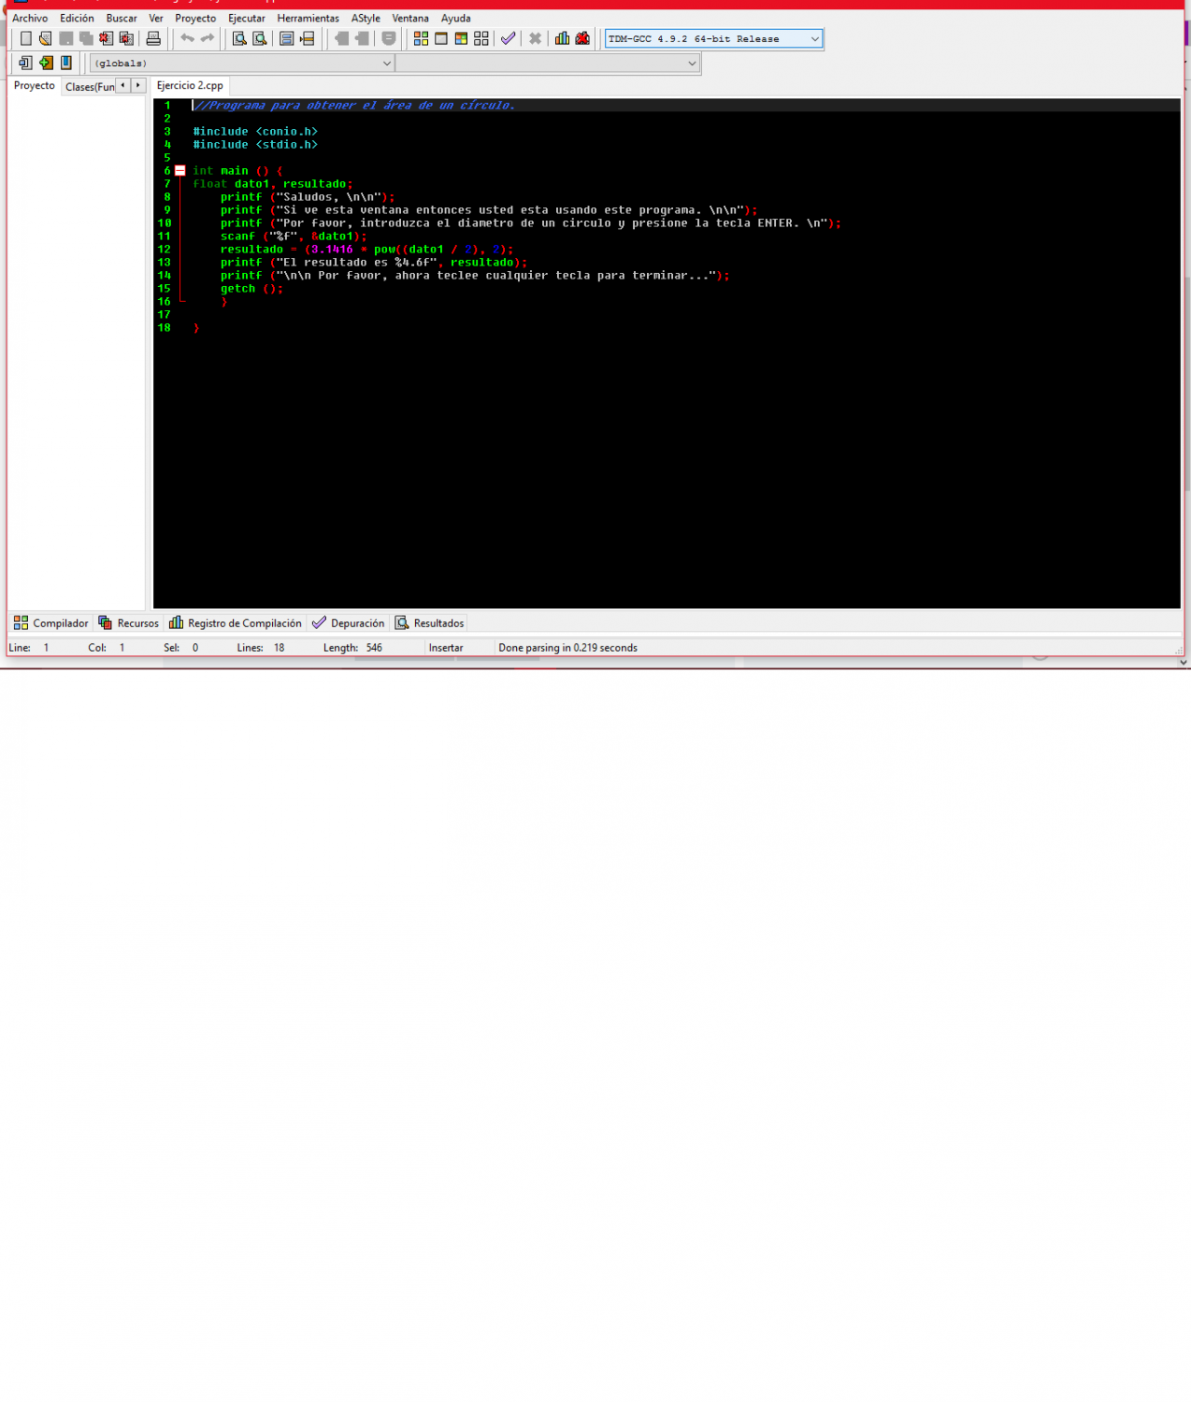Viewport: 1191px width, 1402px height.
Task: Click the Compile and Run icon
Action: click(x=461, y=38)
